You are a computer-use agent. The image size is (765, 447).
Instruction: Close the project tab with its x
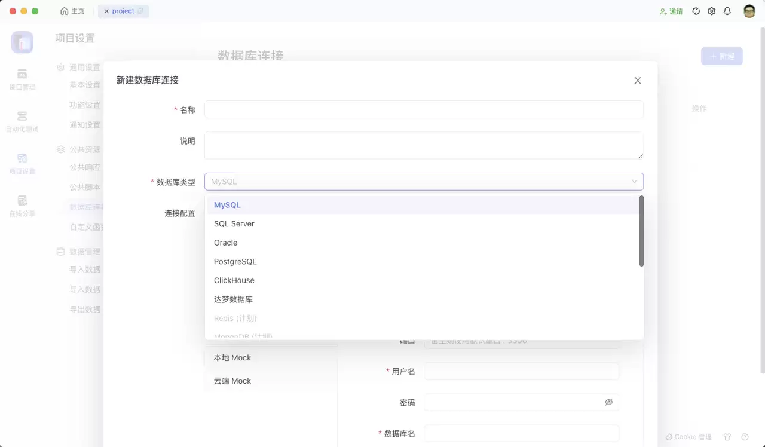tap(106, 11)
